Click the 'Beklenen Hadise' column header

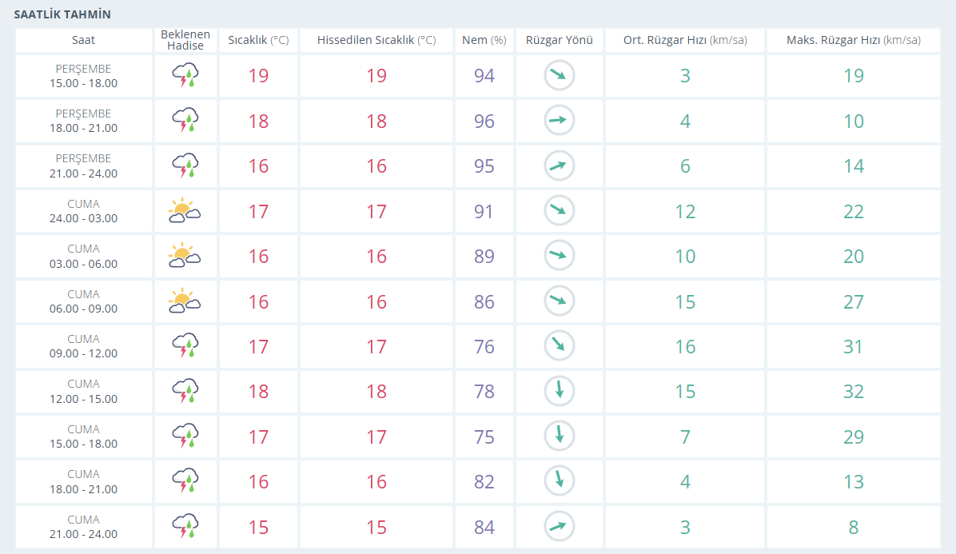pyautogui.click(x=185, y=40)
